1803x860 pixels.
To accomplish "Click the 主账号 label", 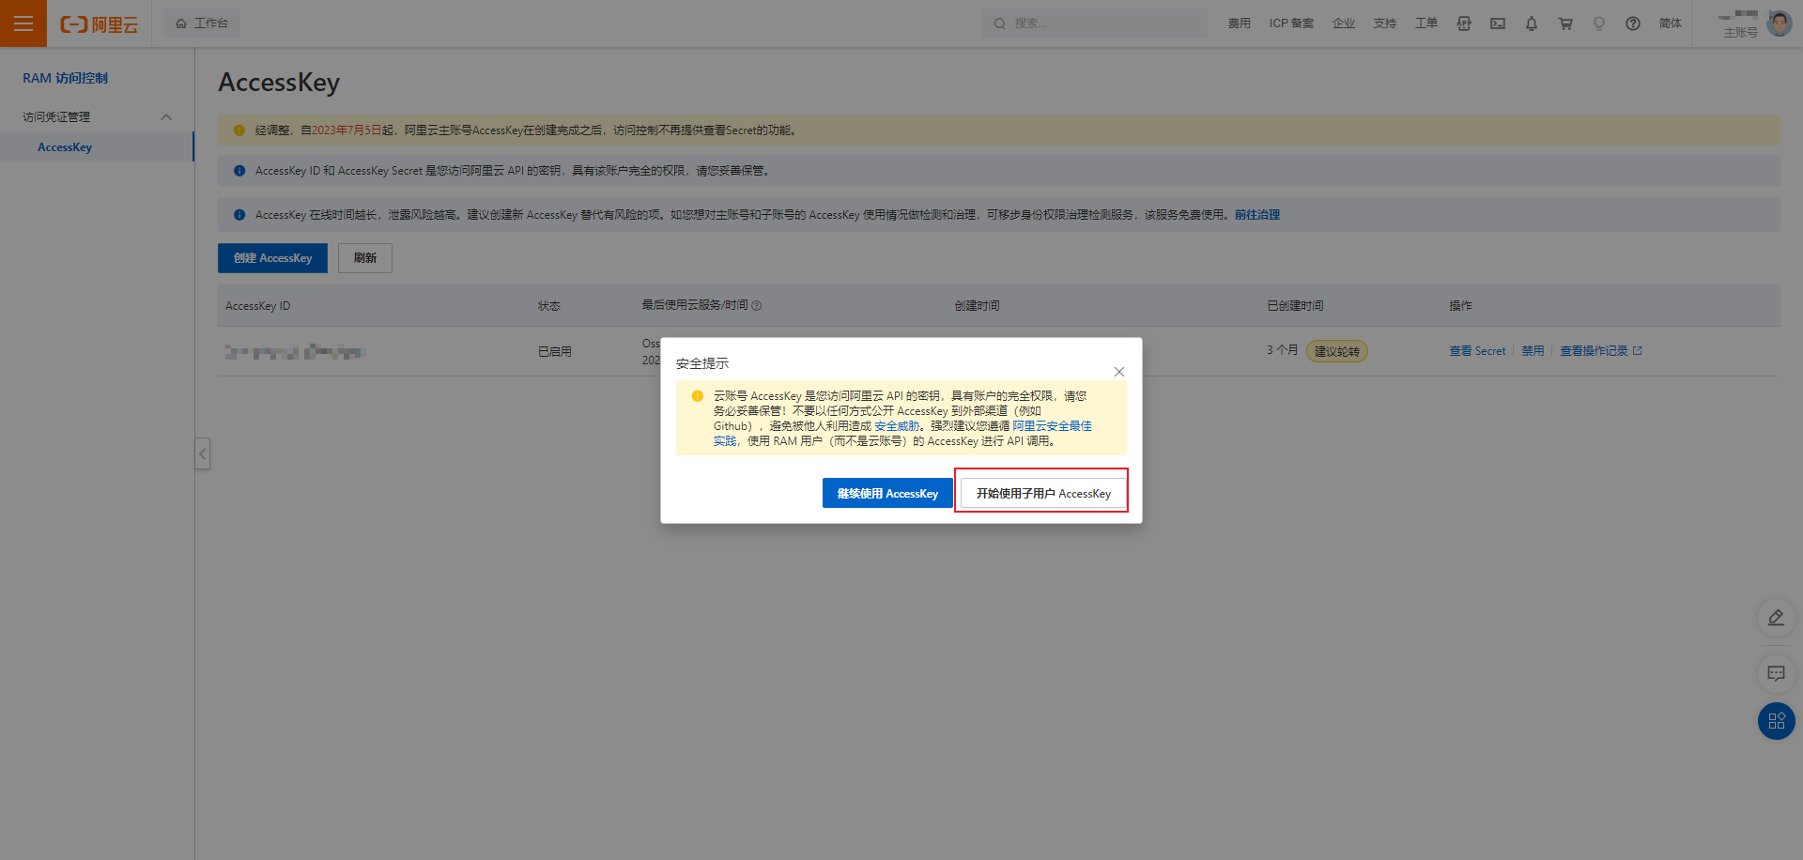I will click(1740, 33).
